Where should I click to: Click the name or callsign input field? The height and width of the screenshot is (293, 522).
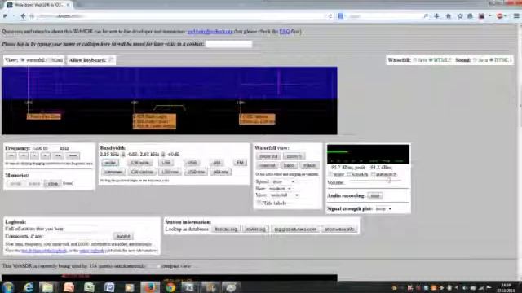[x=228, y=44]
